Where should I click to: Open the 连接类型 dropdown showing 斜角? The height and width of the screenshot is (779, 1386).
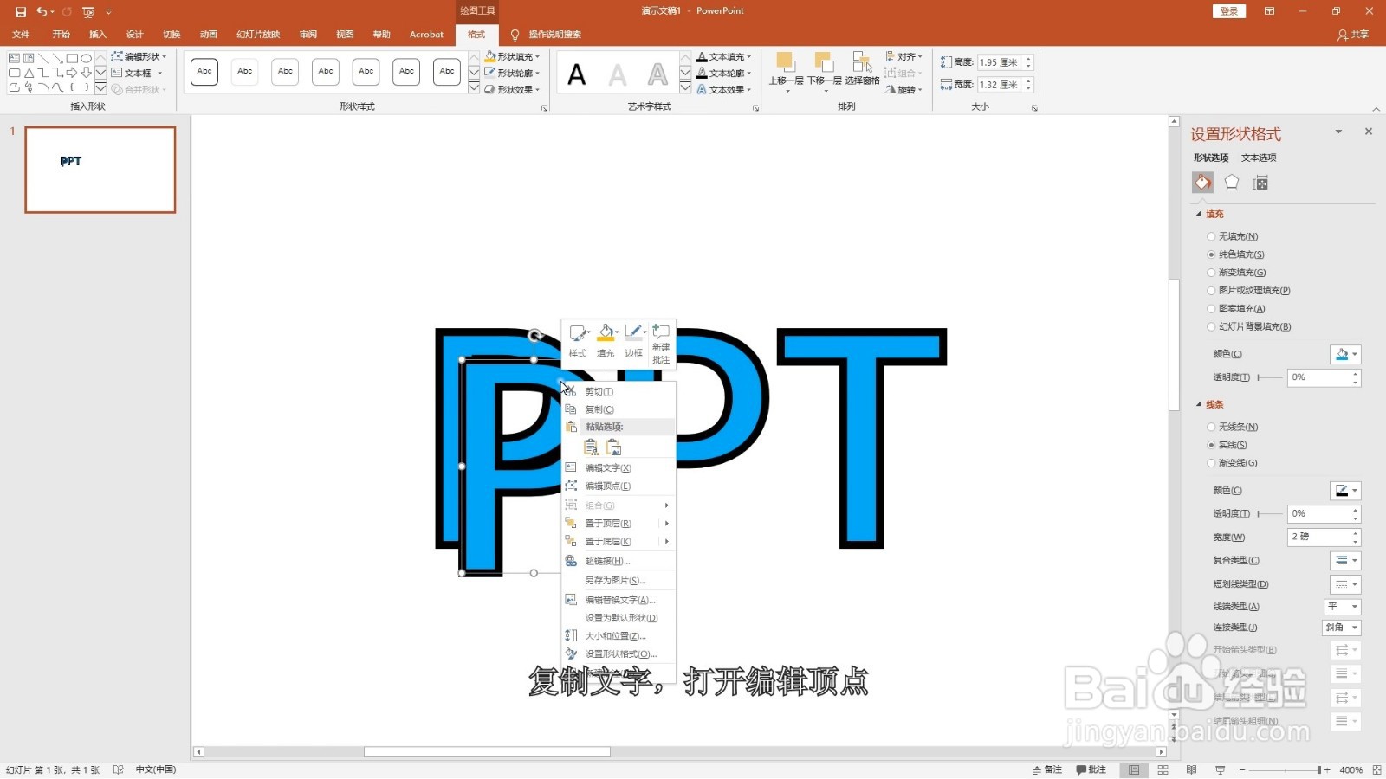pos(1341,627)
